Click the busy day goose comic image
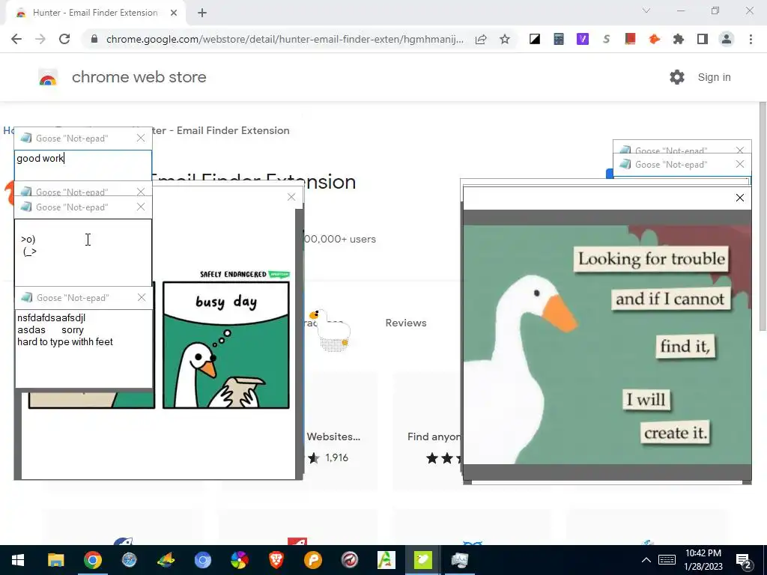This screenshot has width=767, height=575. click(226, 344)
